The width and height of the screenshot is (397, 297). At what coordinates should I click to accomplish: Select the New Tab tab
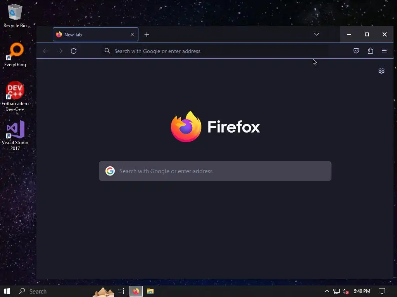pyautogui.click(x=95, y=34)
